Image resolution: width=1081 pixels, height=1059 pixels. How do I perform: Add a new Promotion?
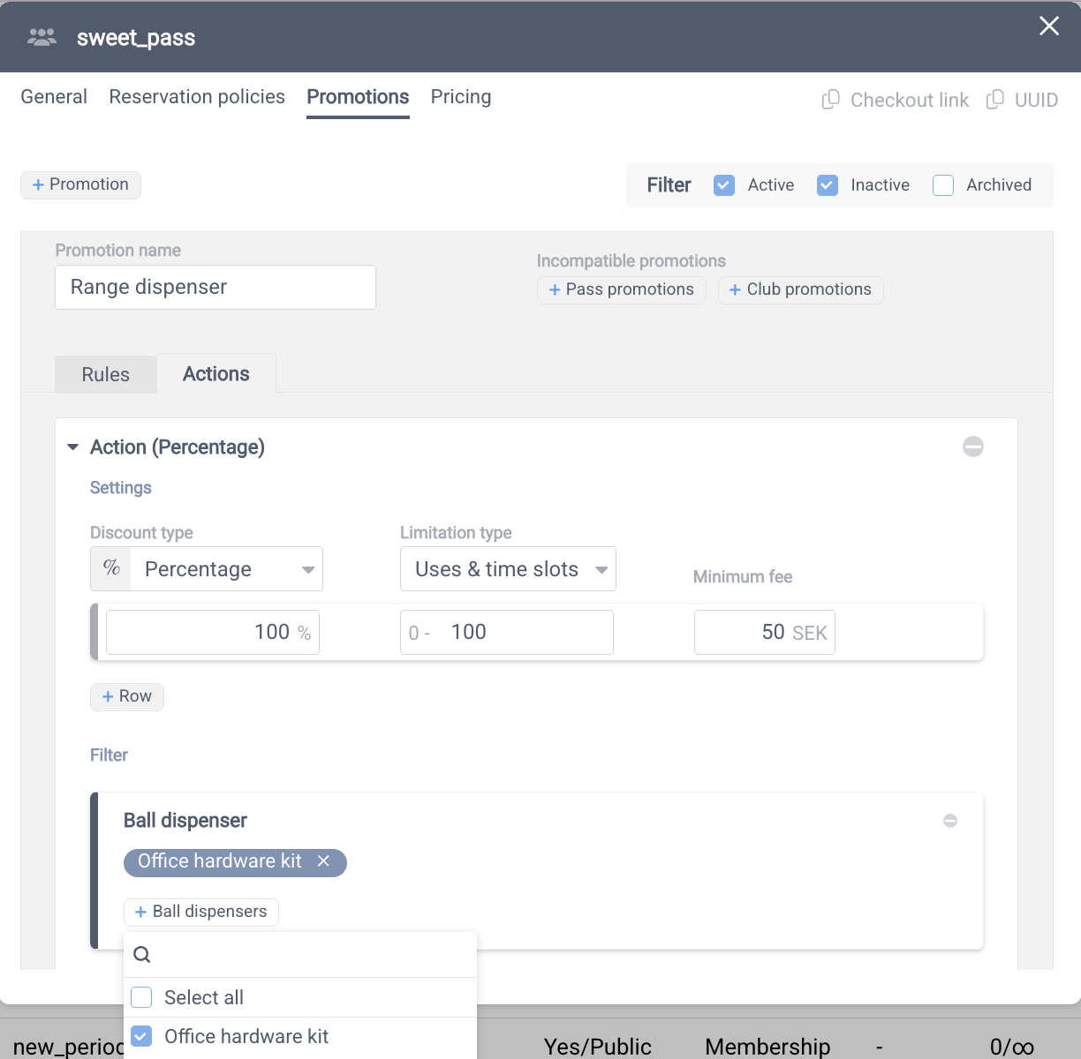[x=80, y=184]
